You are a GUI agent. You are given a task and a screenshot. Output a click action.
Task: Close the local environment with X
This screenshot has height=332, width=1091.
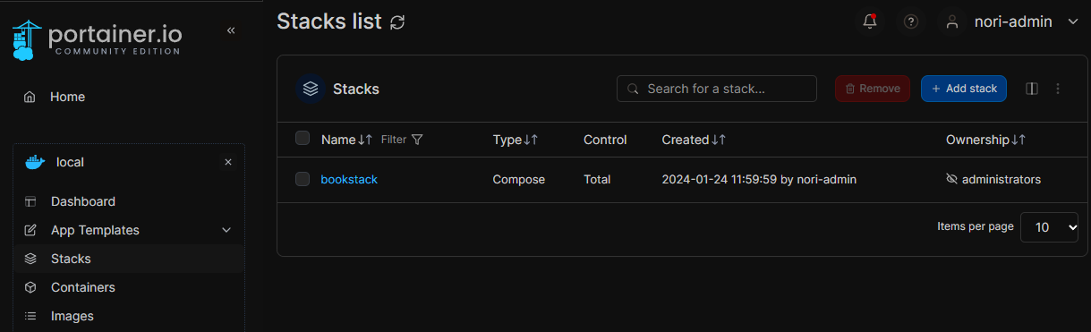227,162
